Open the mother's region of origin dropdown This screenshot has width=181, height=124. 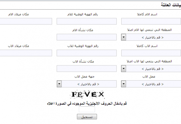click(x=151, y=37)
